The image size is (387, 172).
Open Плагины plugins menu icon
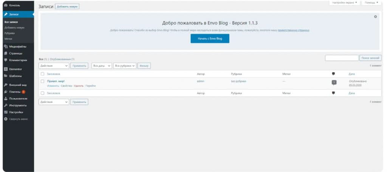[x=6, y=91]
